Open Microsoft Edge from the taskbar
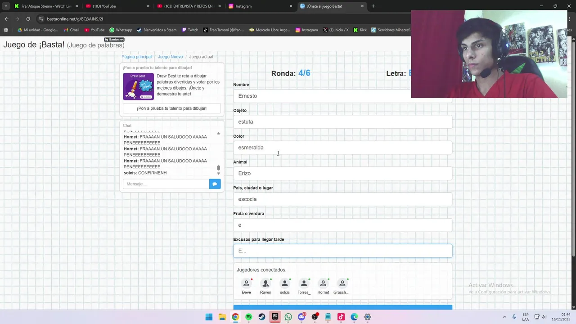This screenshot has width=576, height=324. point(355,317)
